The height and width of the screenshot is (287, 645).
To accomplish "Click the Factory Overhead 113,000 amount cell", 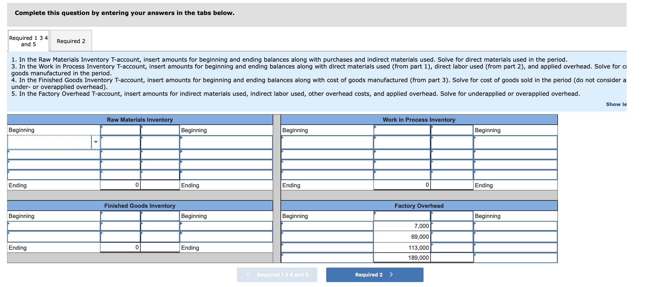I will [x=402, y=248].
